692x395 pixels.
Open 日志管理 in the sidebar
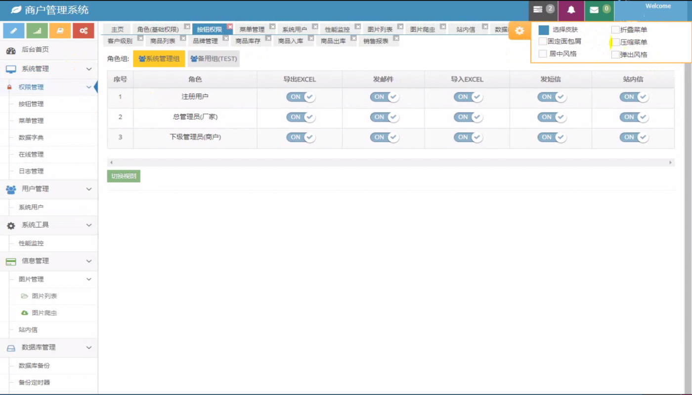click(x=31, y=171)
